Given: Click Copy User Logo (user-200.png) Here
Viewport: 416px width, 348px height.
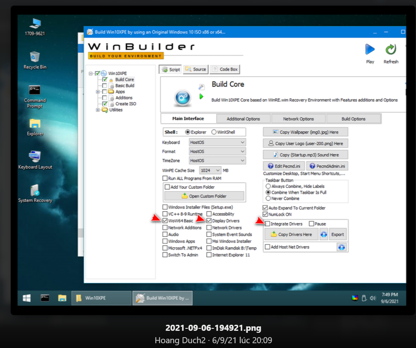Looking at the screenshot, I should [x=305, y=143].
